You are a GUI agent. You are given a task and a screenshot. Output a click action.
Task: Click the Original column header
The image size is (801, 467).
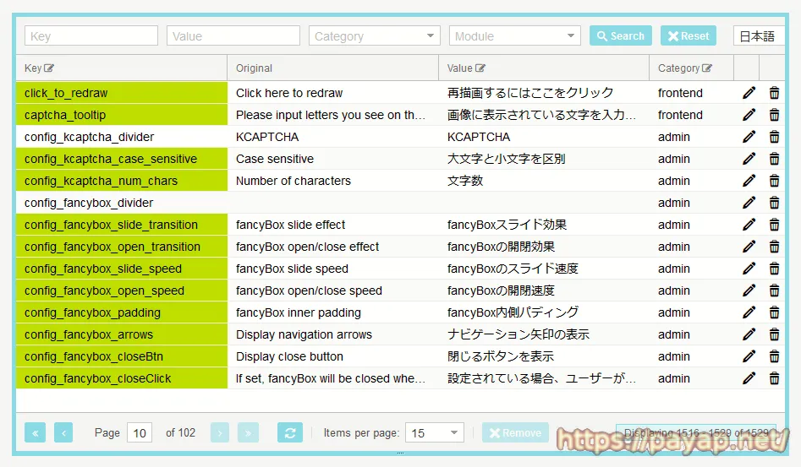click(x=254, y=68)
